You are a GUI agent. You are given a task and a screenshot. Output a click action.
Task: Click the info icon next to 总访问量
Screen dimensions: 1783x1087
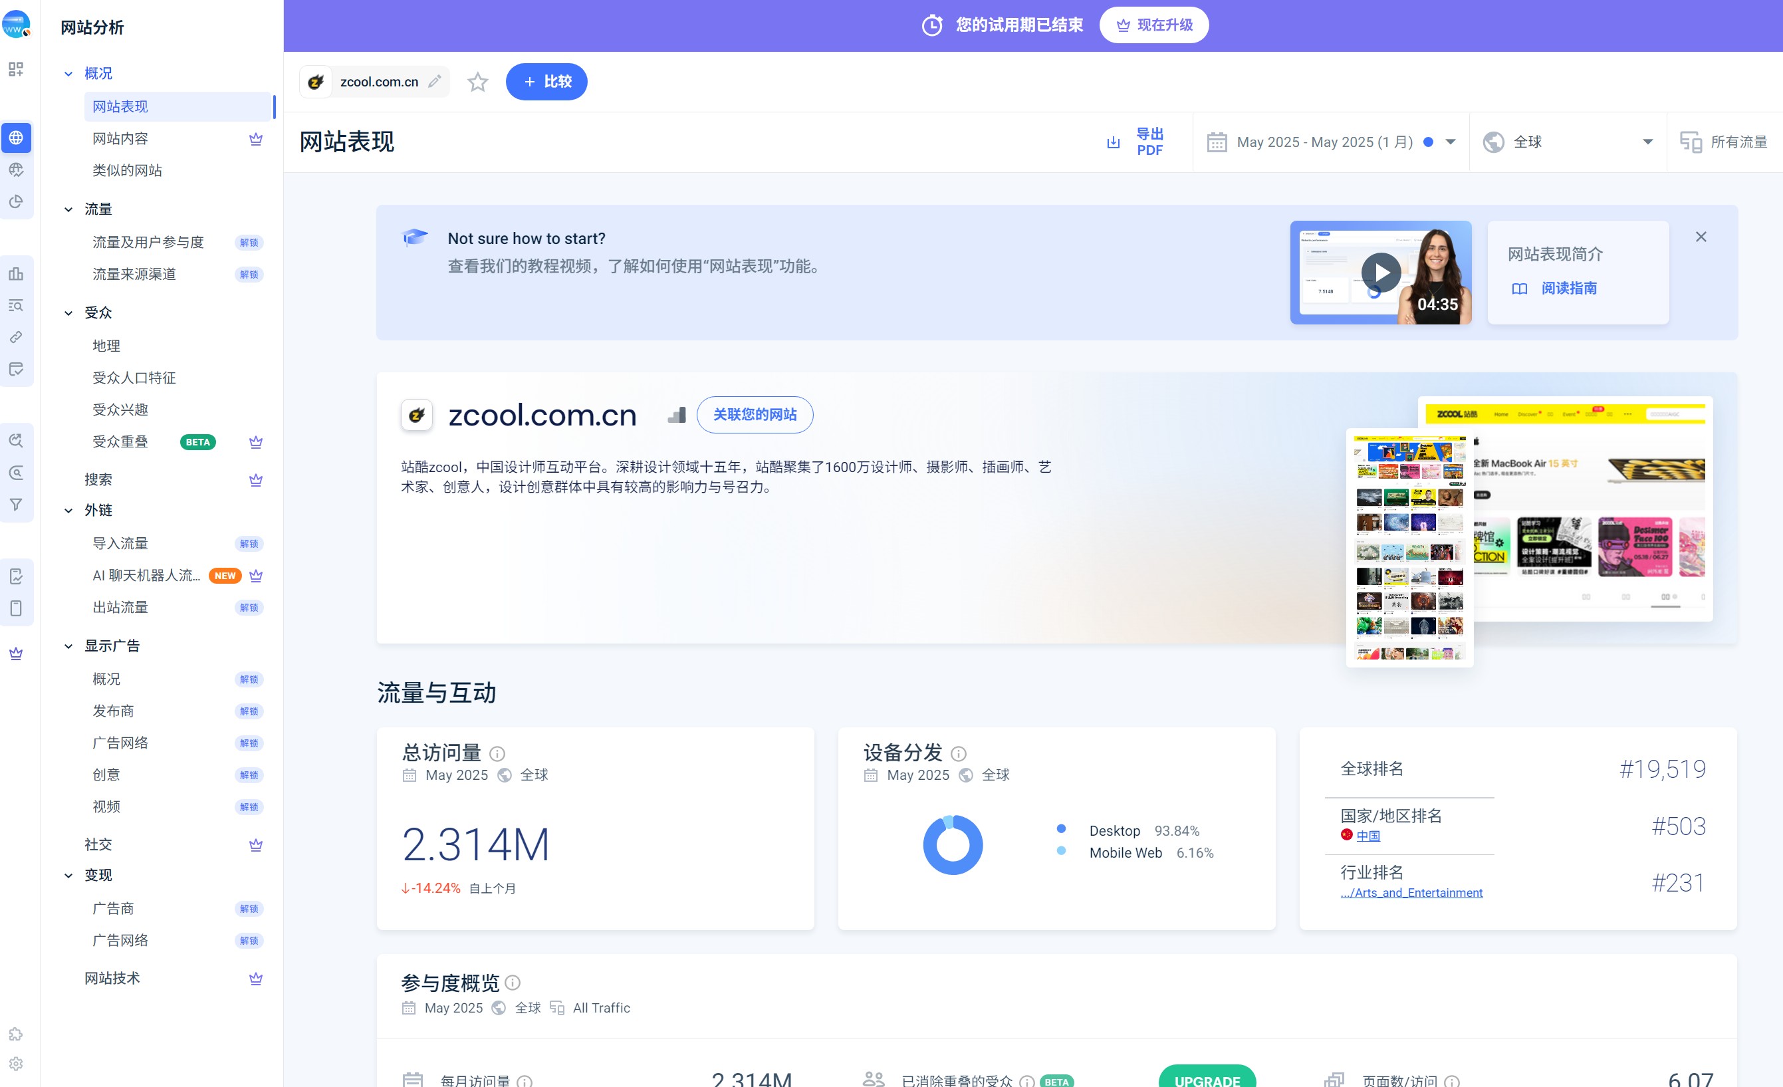[x=497, y=753]
